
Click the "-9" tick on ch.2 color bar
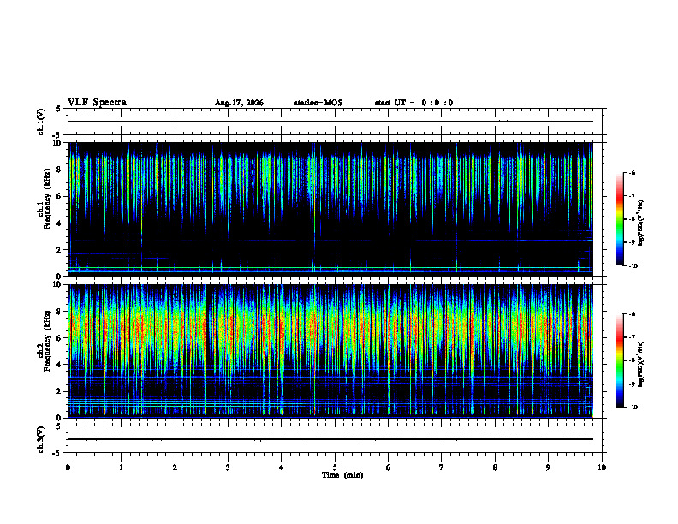(632, 384)
